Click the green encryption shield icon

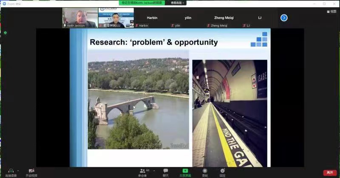pyautogui.click(x=6, y=33)
